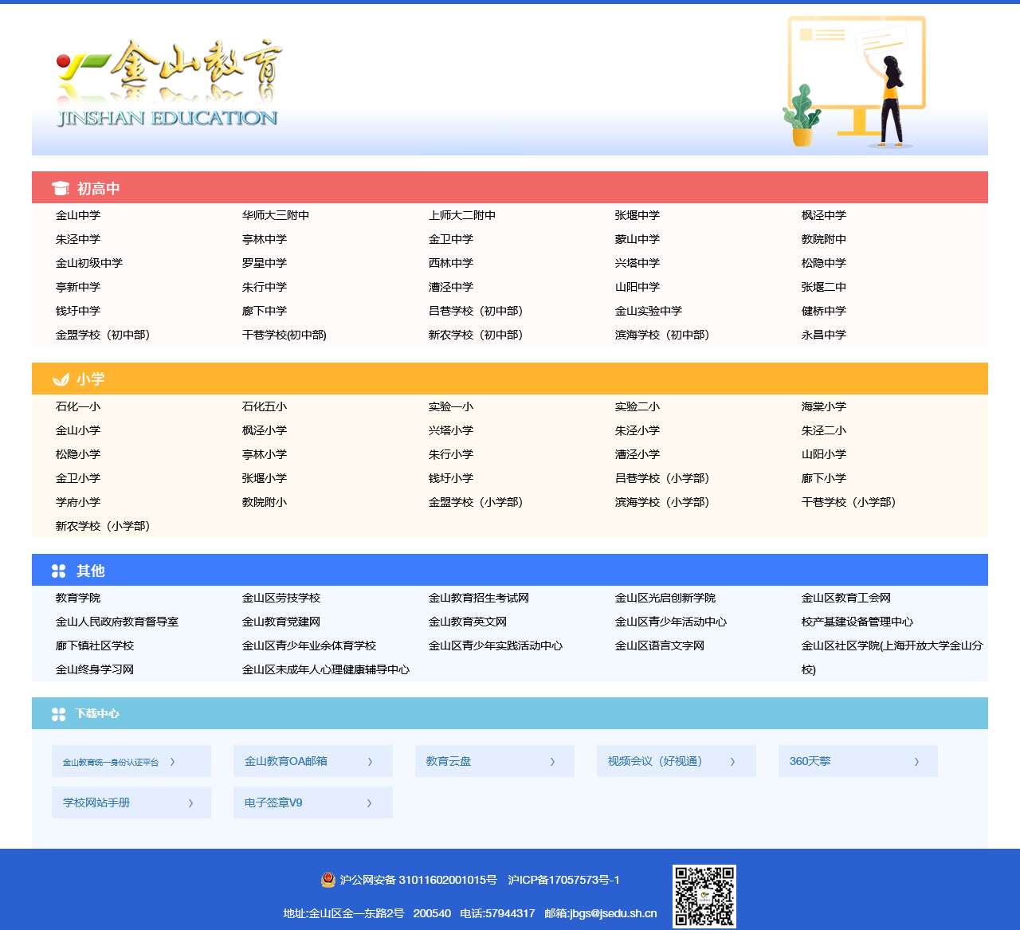Open 海棠小学 link
The image size is (1020, 930).
tap(824, 406)
